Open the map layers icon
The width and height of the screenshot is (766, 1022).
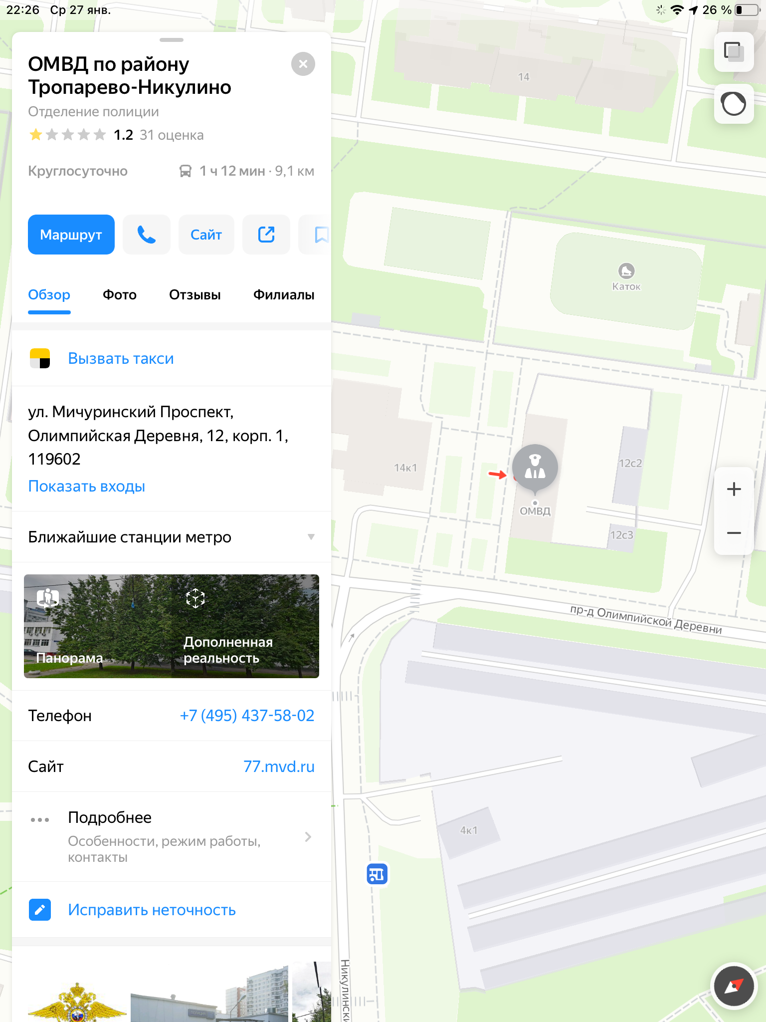(x=734, y=52)
